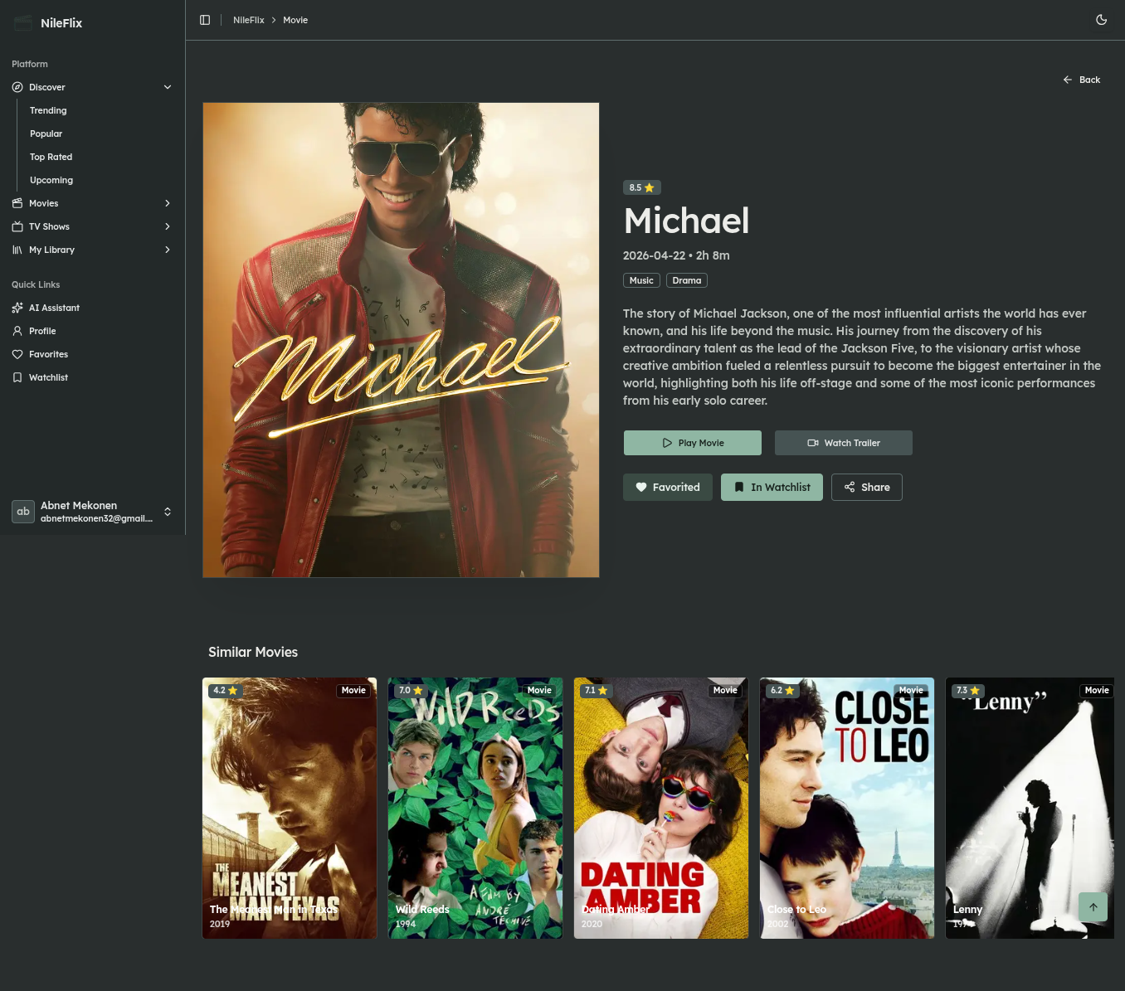Click the NileFlix clapperboard logo icon

23,23
